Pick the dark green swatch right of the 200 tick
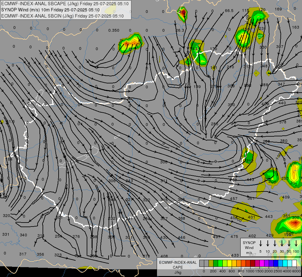Viewport: 302px width, 277px height. point(216,263)
